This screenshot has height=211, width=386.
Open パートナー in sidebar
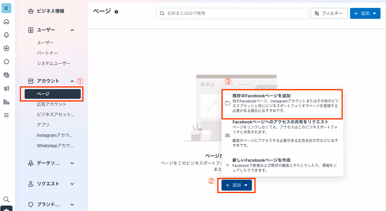[x=47, y=53]
